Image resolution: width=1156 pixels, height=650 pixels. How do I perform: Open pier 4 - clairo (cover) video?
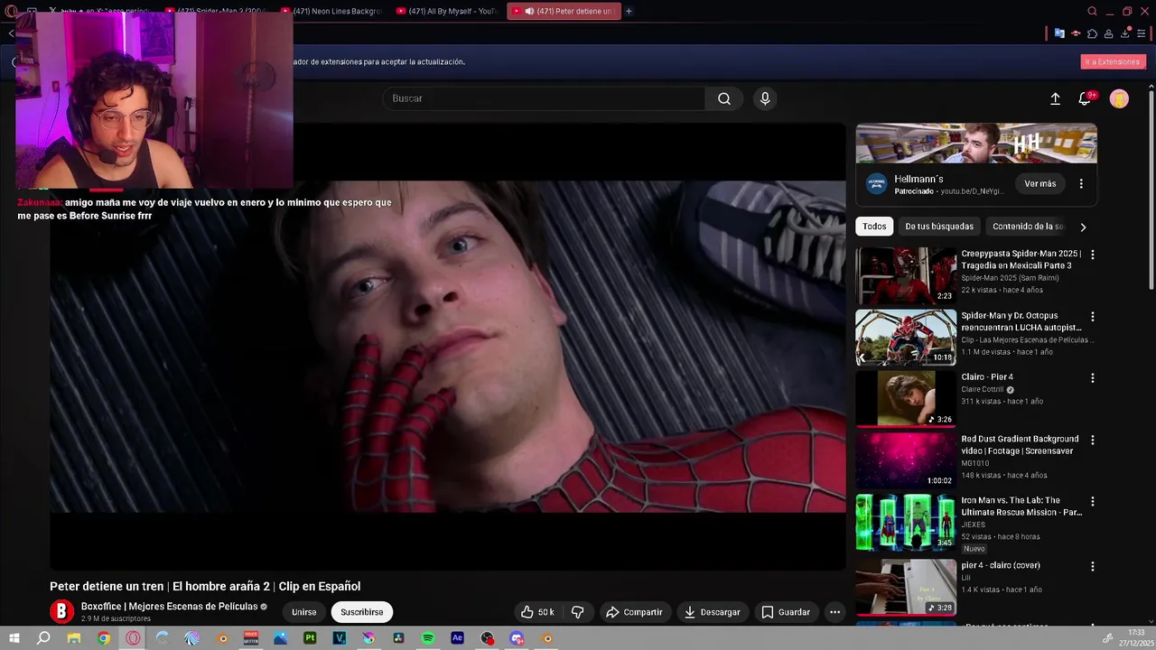[x=906, y=587]
